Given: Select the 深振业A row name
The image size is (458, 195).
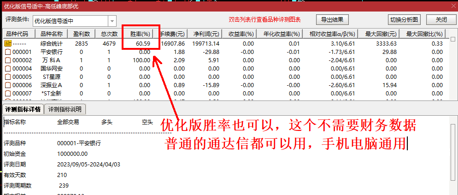Looking at the screenshot, I should coord(52,85).
